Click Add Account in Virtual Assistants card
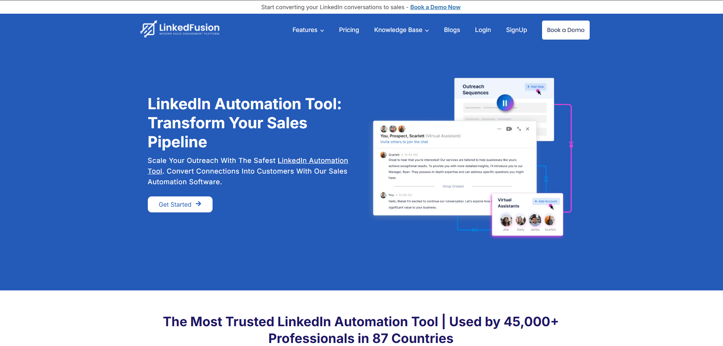Viewport: 723px width, 346px height. click(546, 201)
